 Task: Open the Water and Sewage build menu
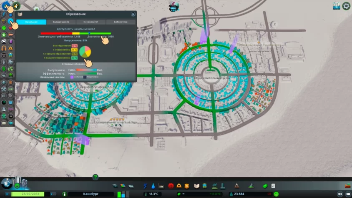pos(153,186)
